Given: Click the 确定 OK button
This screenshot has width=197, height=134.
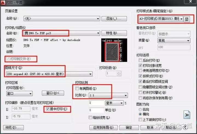Looking at the screenshot, I should click(x=129, y=128).
